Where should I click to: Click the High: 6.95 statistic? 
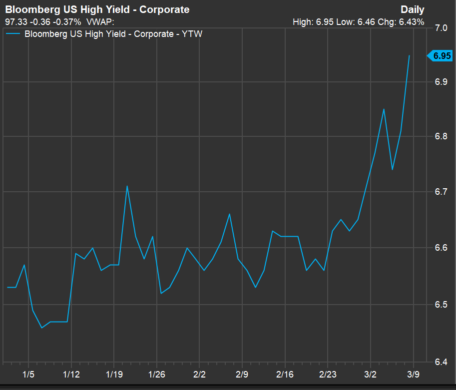point(313,22)
